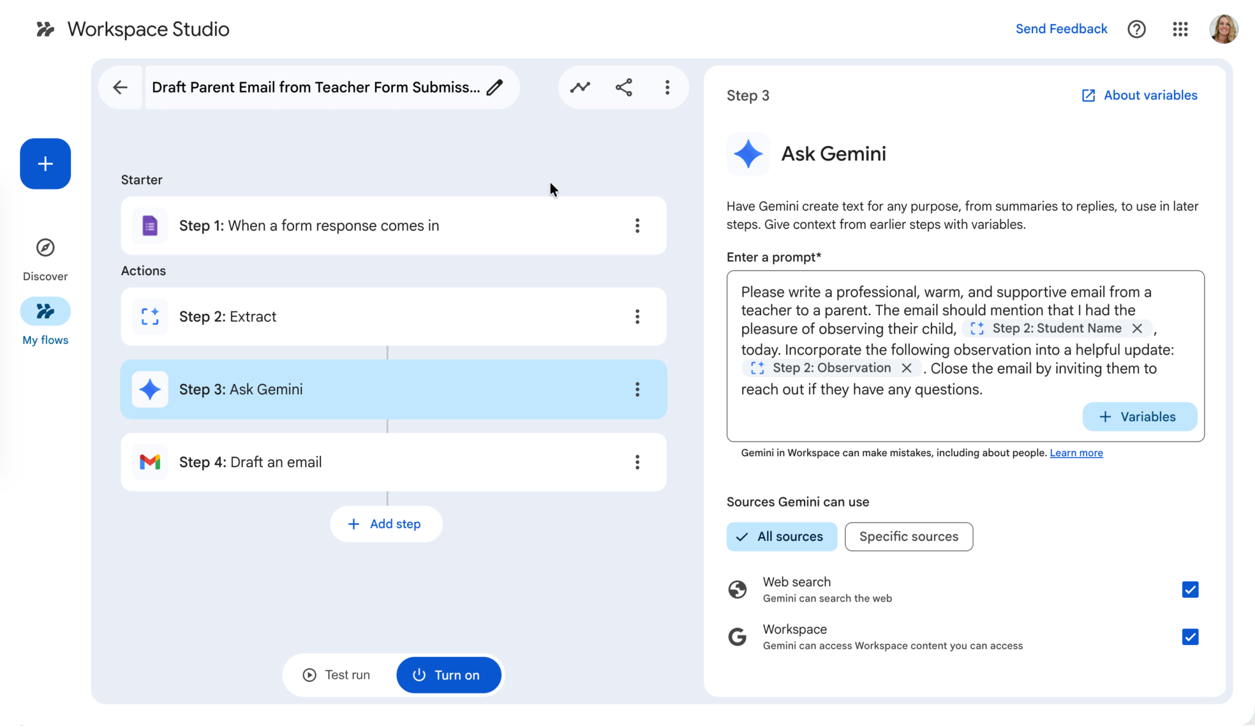This screenshot has height=726, width=1255.
Task: Select Step 2: Extract card
Action: 393,316
